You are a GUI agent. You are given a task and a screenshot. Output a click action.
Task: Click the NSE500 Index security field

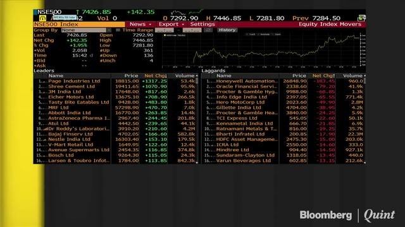tap(79, 24)
